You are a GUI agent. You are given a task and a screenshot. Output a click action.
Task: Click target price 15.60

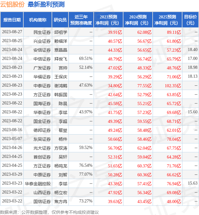193,112
